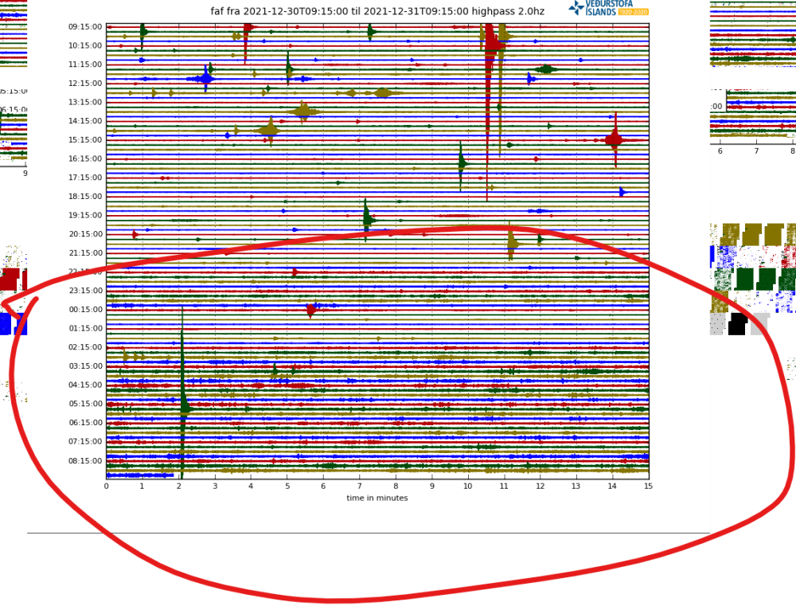Screen dimensions: 796x606
Task: Click the x-axis tick labeled 15
Action: tap(648, 486)
